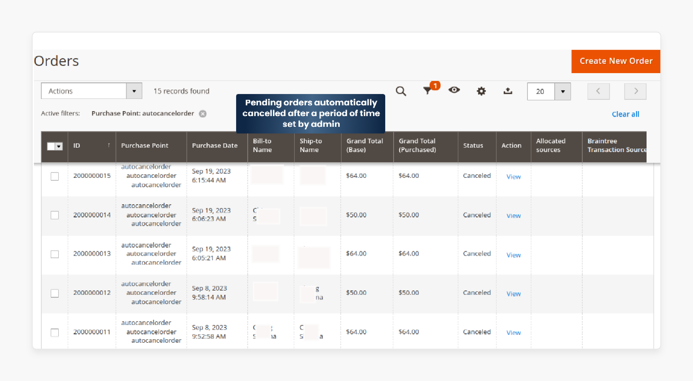
Task: View order 2000000013
Action: (x=513, y=255)
